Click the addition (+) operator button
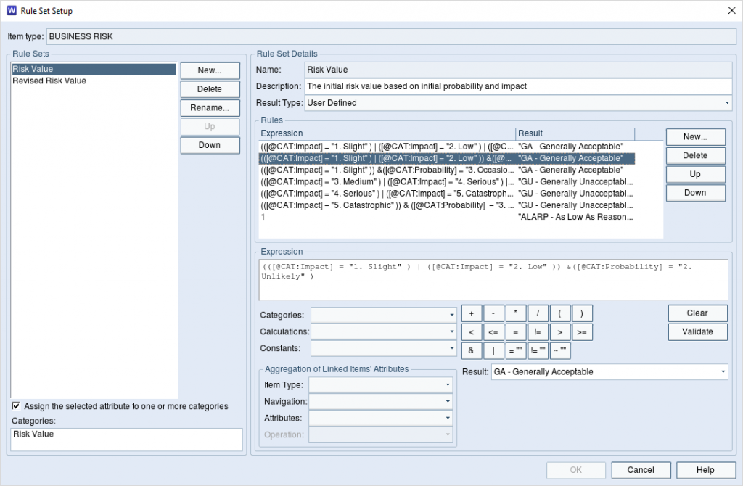 tap(470, 313)
